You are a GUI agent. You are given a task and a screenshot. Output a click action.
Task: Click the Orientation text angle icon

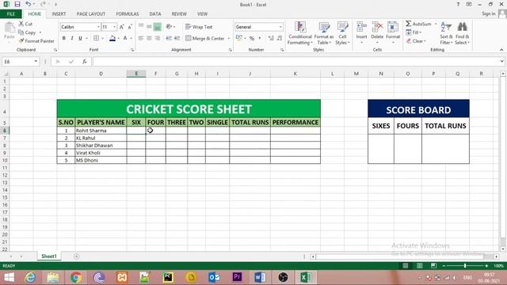coord(169,27)
